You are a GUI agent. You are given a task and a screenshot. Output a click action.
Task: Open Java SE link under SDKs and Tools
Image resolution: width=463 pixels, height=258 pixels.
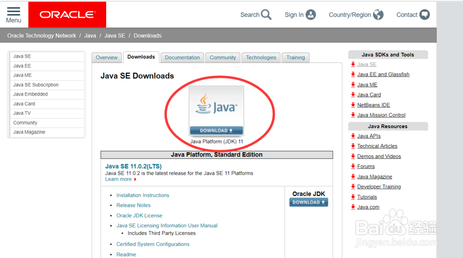tap(367, 65)
